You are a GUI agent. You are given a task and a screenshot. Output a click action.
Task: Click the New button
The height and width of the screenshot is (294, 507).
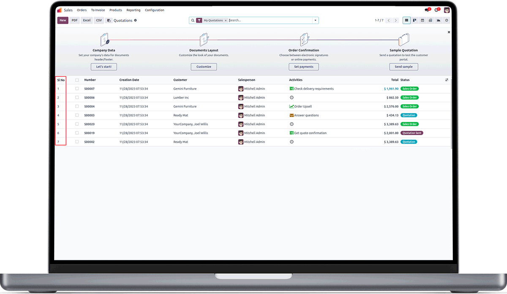pos(63,20)
